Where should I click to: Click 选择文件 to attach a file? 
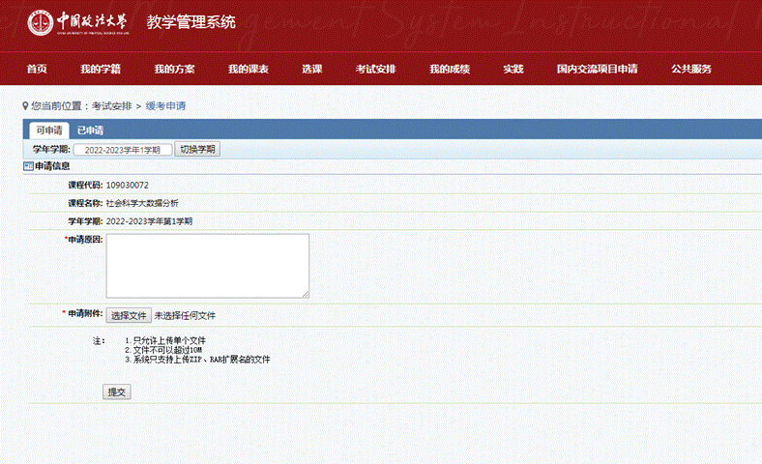129,315
